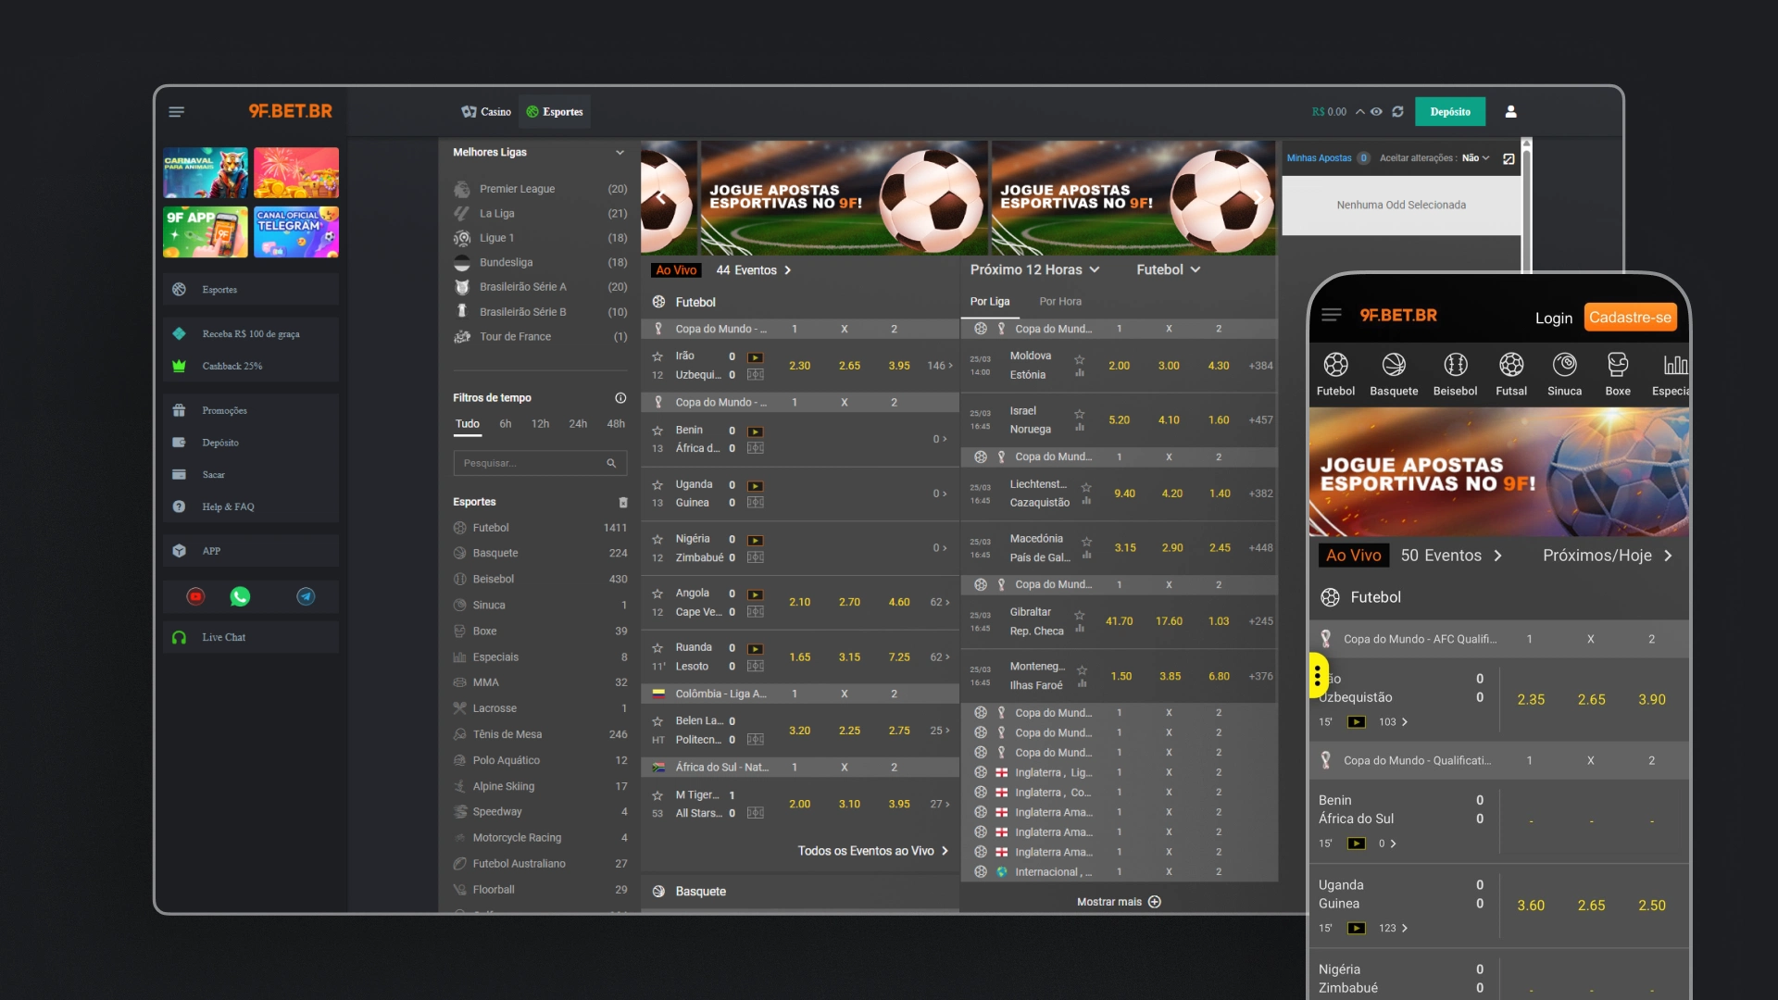
Task: Click the mobile Login link
Action: tap(1554, 318)
